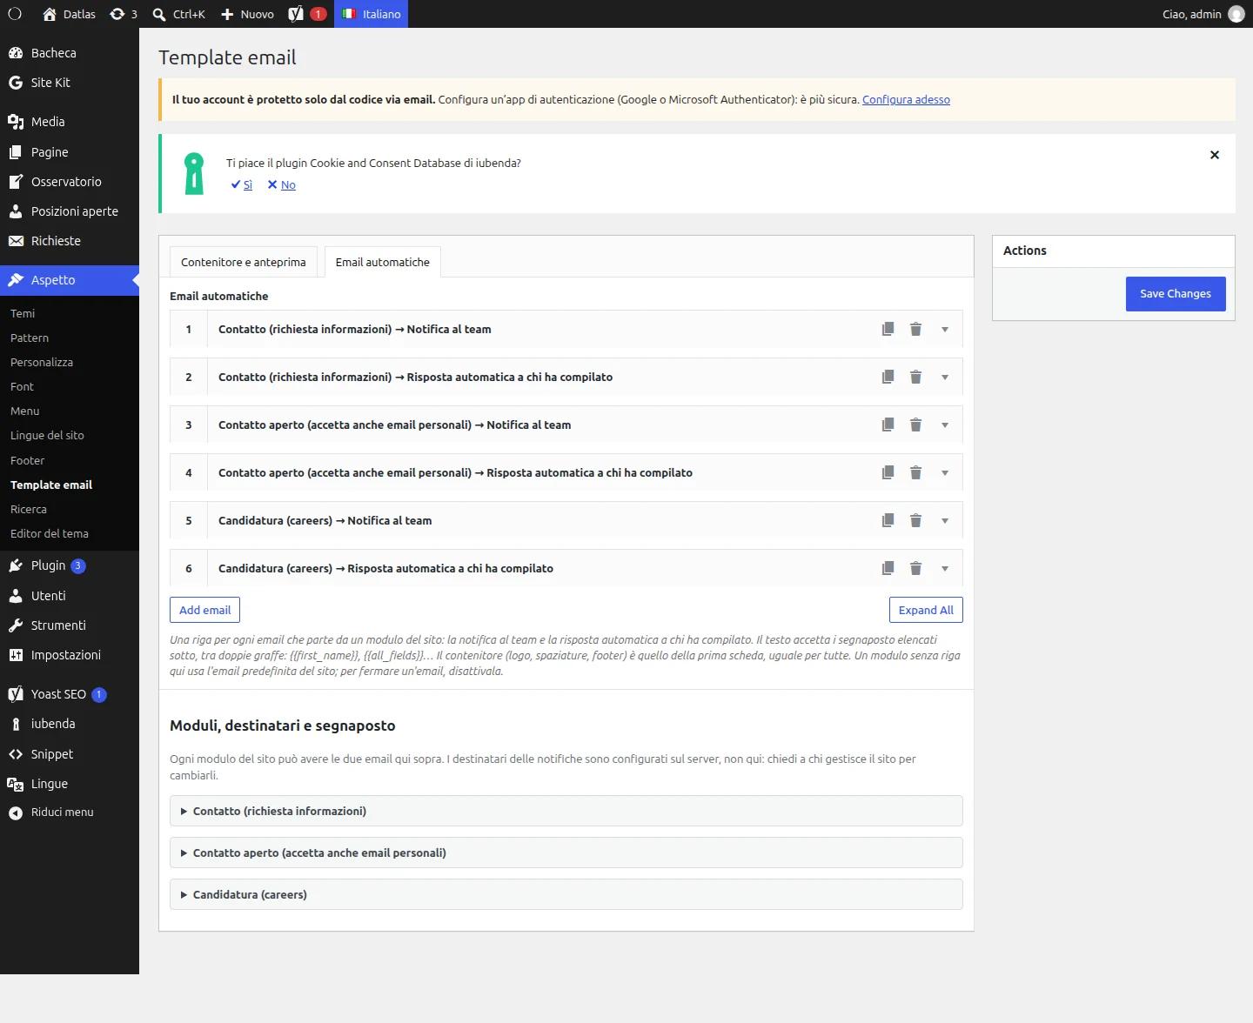Delete row 4 Contatto aperto Risposta automatica
This screenshot has width=1253, height=1023.
click(915, 472)
